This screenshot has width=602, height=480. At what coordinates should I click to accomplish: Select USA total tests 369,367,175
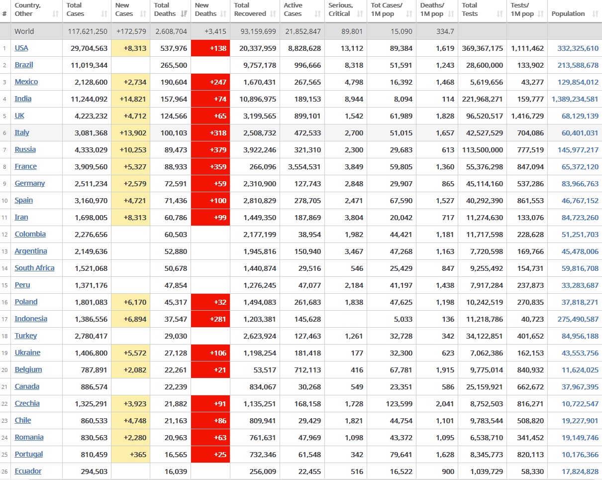pos(483,48)
